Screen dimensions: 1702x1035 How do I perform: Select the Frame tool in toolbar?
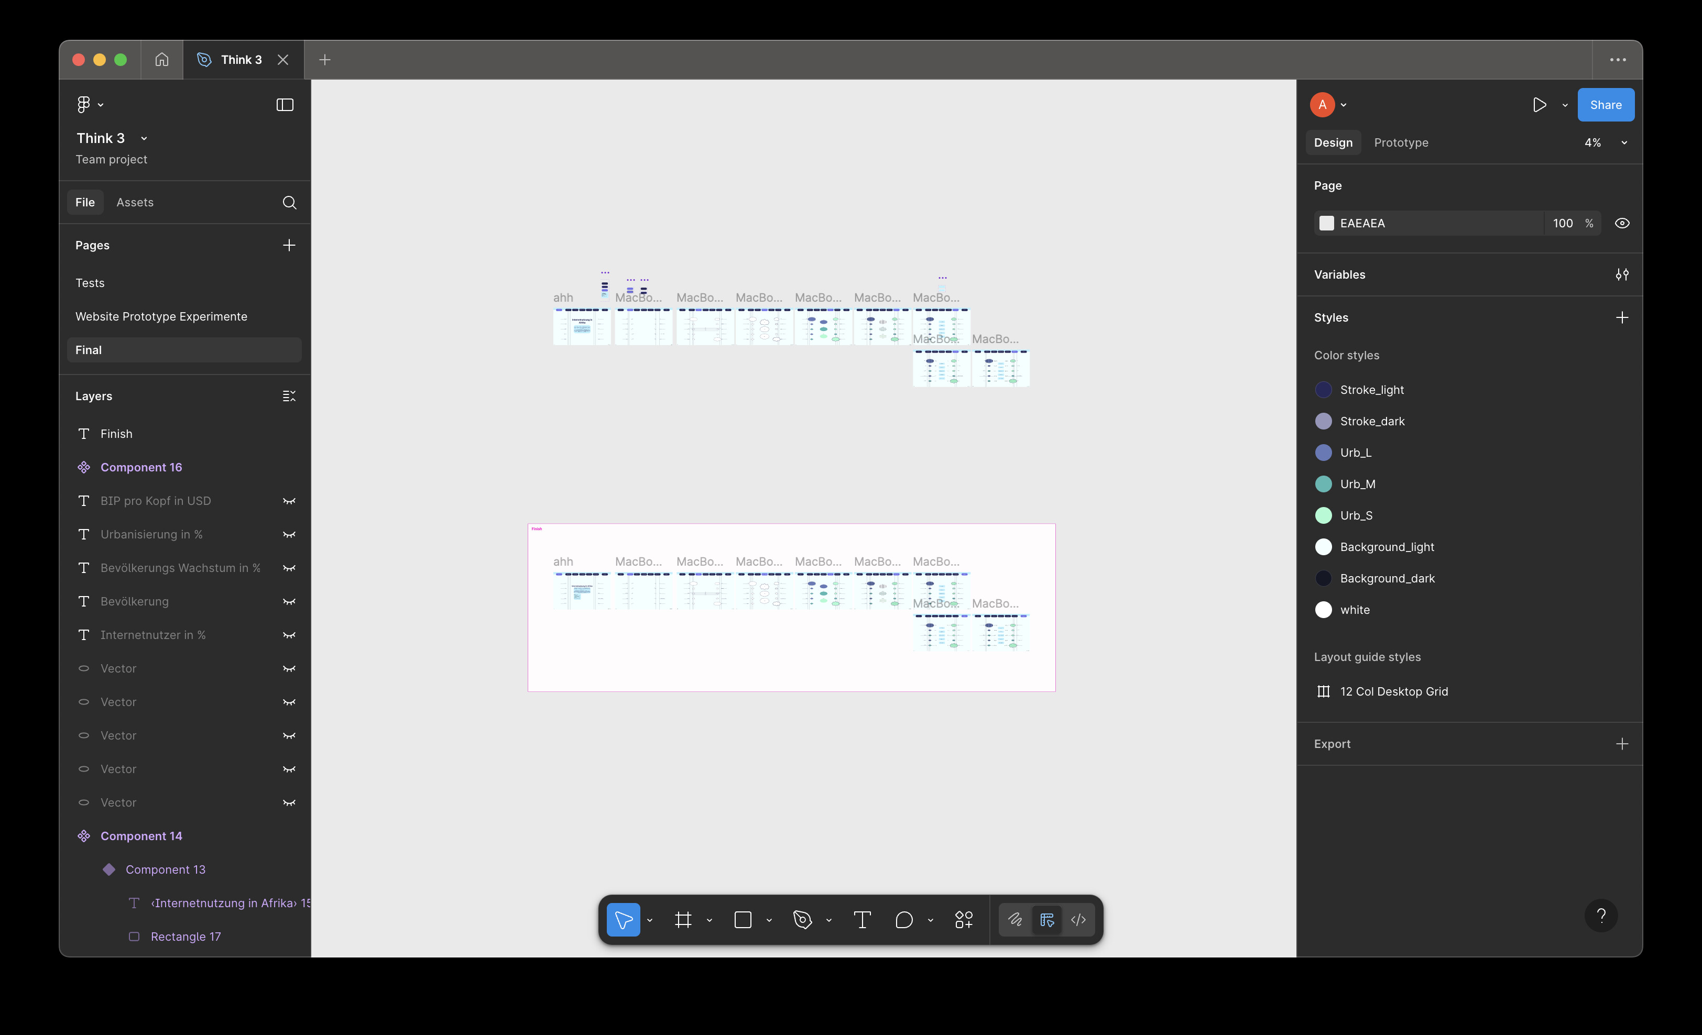tap(682, 920)
